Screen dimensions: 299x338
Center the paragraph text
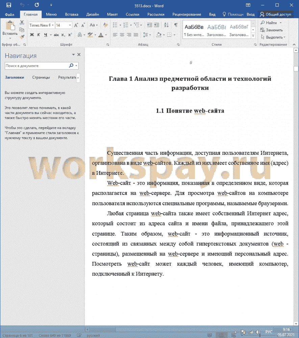pos(122,35)
